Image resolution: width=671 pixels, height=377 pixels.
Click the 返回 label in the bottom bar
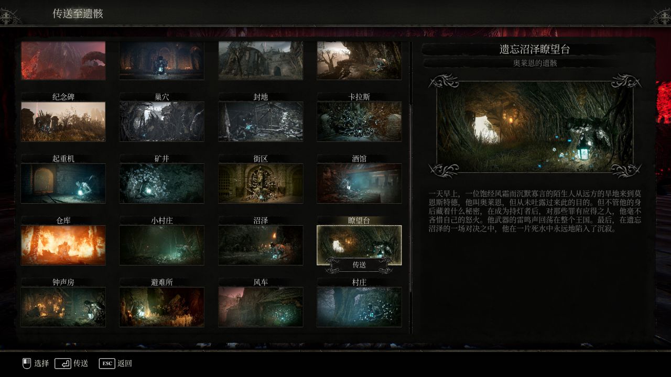125,363
